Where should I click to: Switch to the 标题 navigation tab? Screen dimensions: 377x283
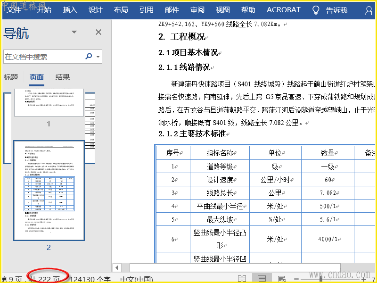[x=11, y=77]
